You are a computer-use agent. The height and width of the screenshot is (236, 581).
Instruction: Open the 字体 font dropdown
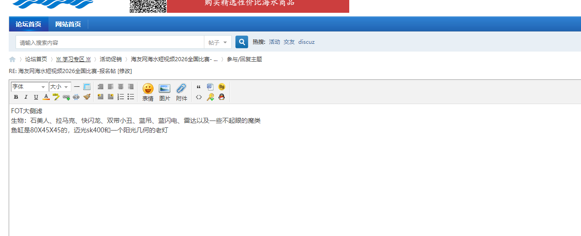pyautogui.click(x=29, y=86)
